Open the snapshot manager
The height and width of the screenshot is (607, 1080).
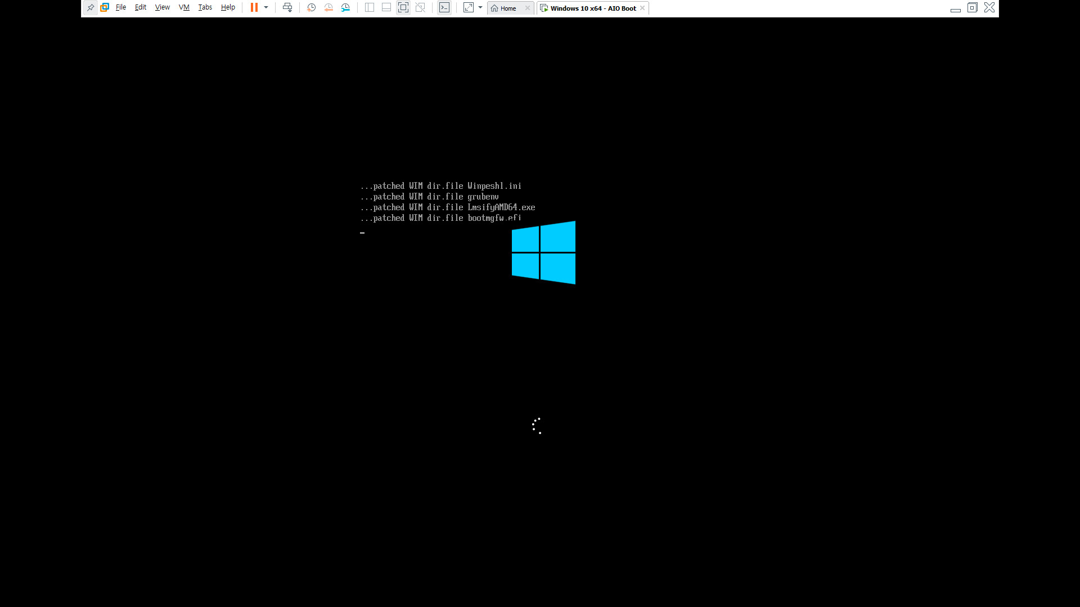[345, 8]
